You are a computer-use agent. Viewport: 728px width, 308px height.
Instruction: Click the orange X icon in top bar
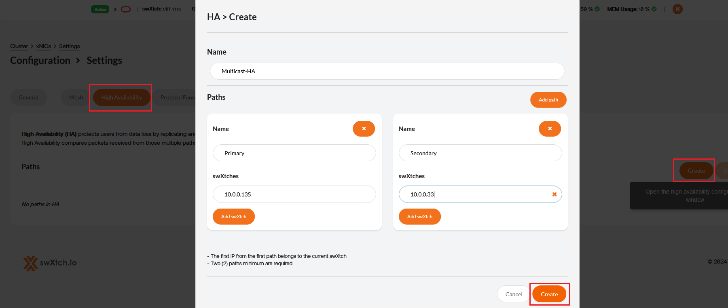677,9
